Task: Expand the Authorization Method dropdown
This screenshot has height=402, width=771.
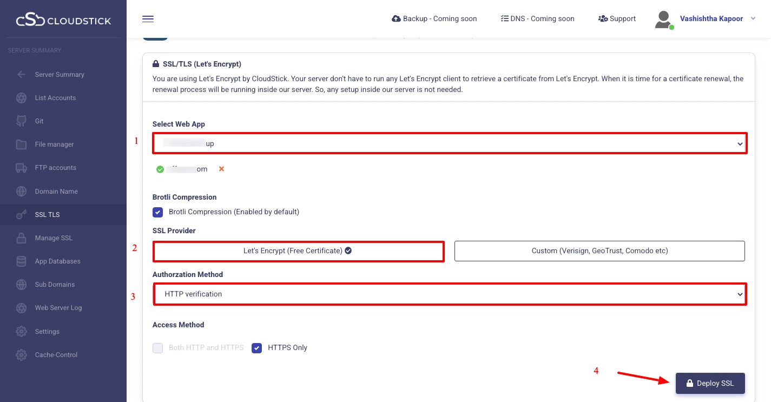Action: coord(449,294)
